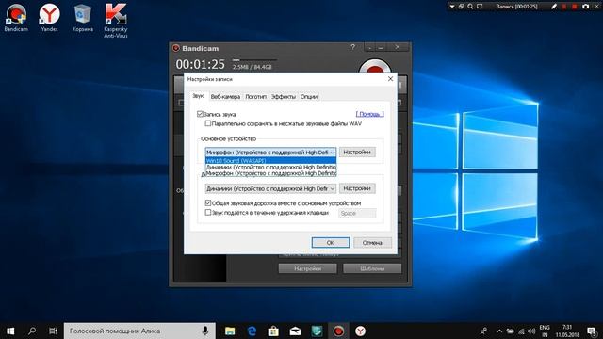Choose 'Микрофон' option in open dropdown list
The height and width of the screenshot is (339, 603).
[x=270, y=173]
